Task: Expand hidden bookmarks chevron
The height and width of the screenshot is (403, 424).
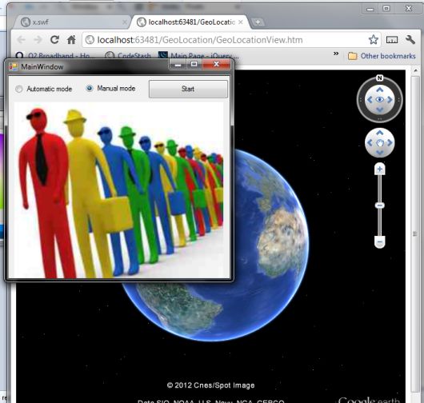Action: pos(336,54)
